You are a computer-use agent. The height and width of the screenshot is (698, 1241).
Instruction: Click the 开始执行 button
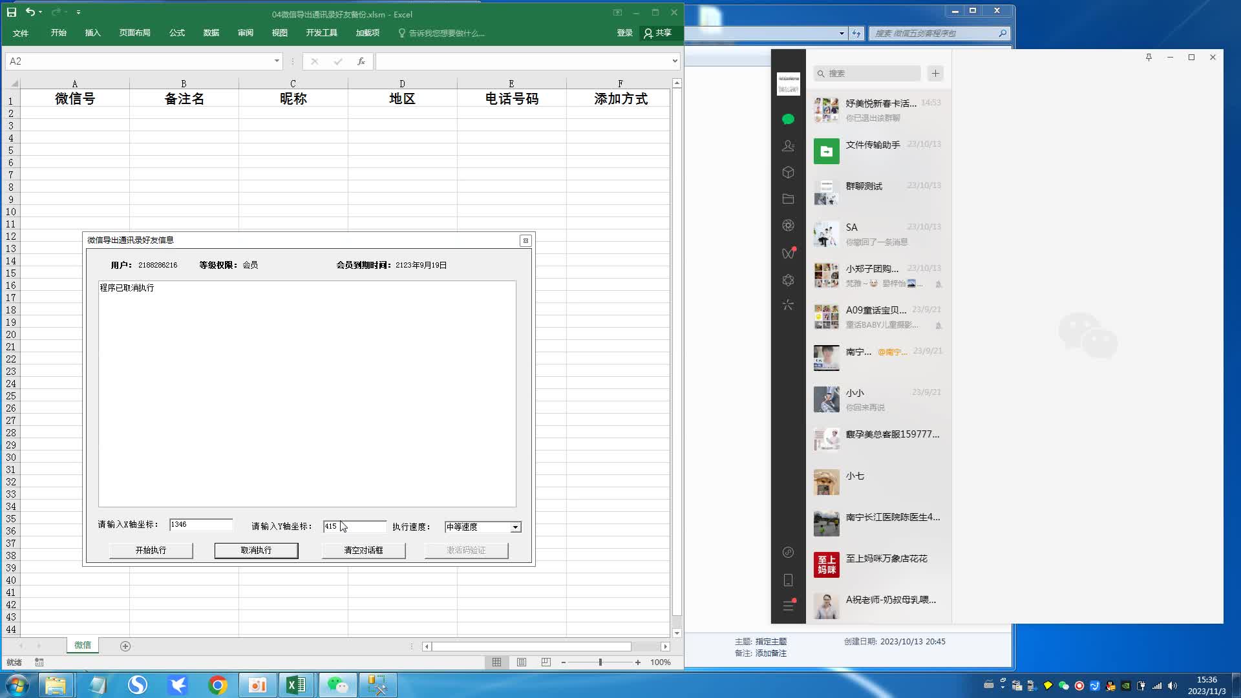(151, 551)
